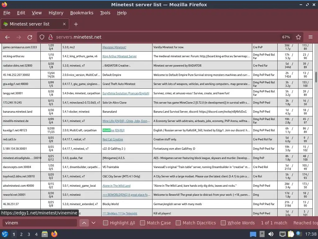Open the clipboard manager tray icon
This screenshot has width=318, height=239.
point(291,234)
